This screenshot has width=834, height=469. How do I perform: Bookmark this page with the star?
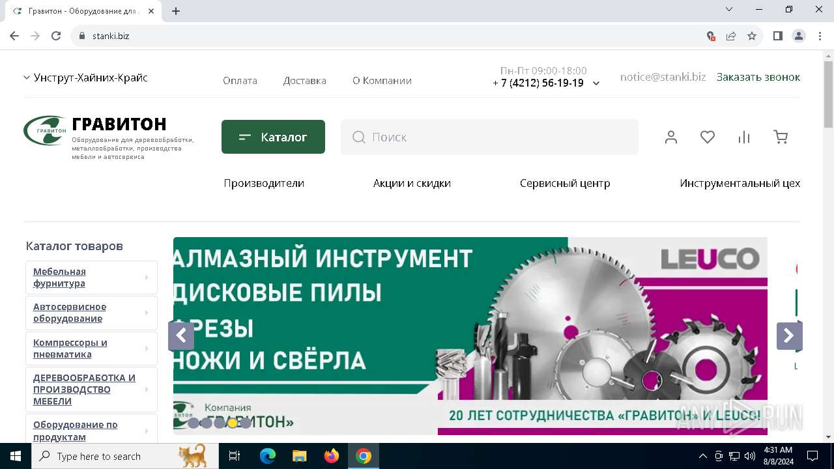point(752,36)
